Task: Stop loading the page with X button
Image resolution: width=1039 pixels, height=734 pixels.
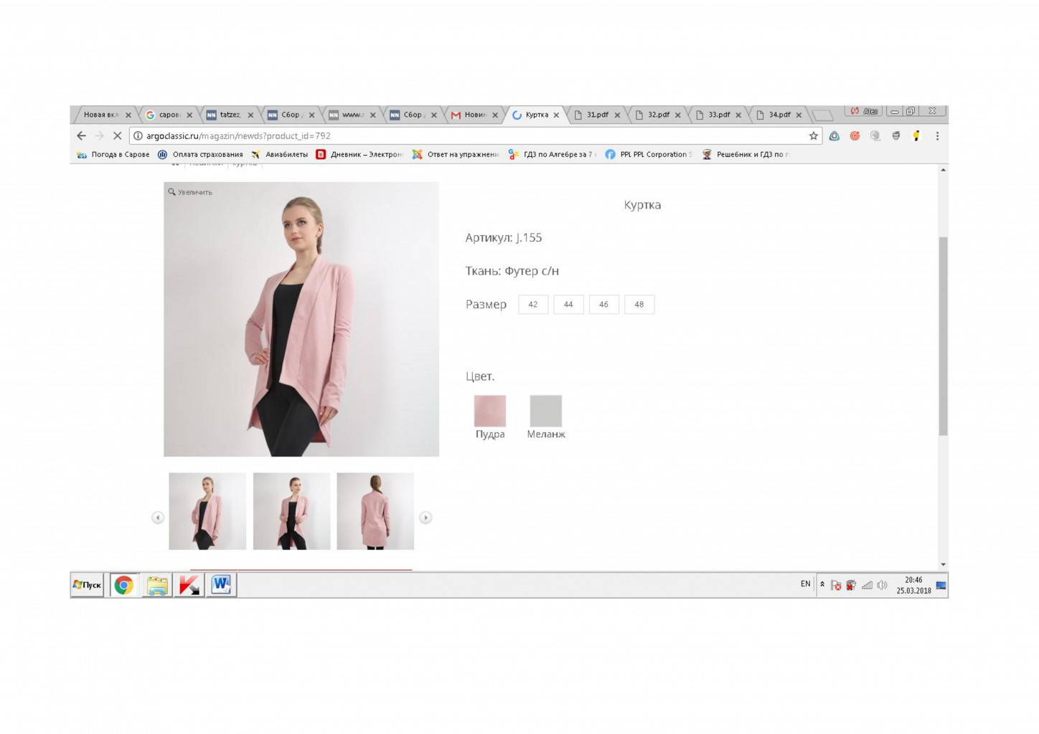Action: 117,135
